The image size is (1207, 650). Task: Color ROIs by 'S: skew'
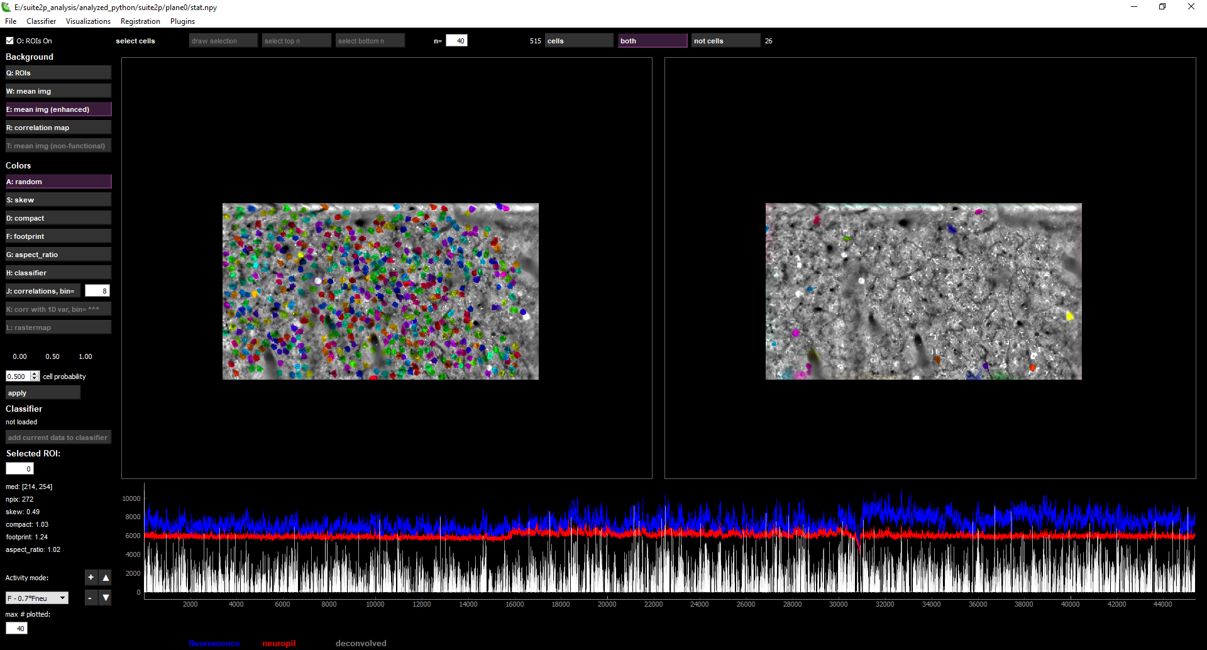pyautogui.click(x=58, y=199)
